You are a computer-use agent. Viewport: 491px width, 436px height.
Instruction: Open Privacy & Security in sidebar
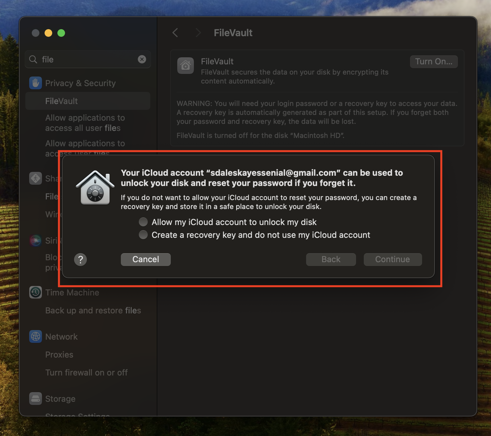[80, 83]
